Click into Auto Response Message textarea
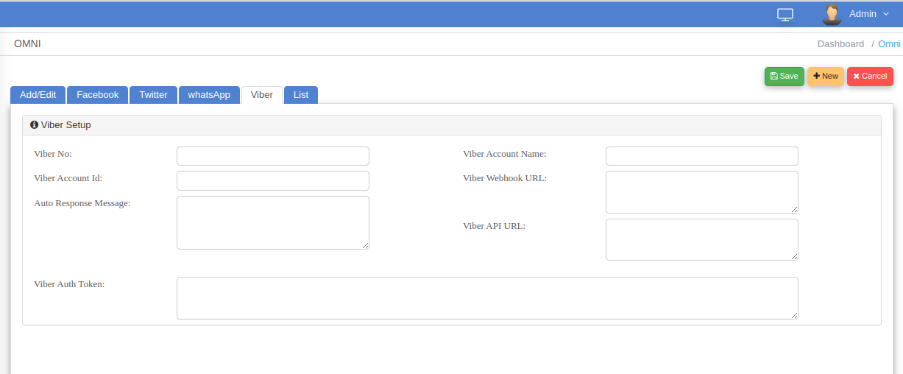The width and height of the screenshot is (903, 374). click(x=272, y=222)
